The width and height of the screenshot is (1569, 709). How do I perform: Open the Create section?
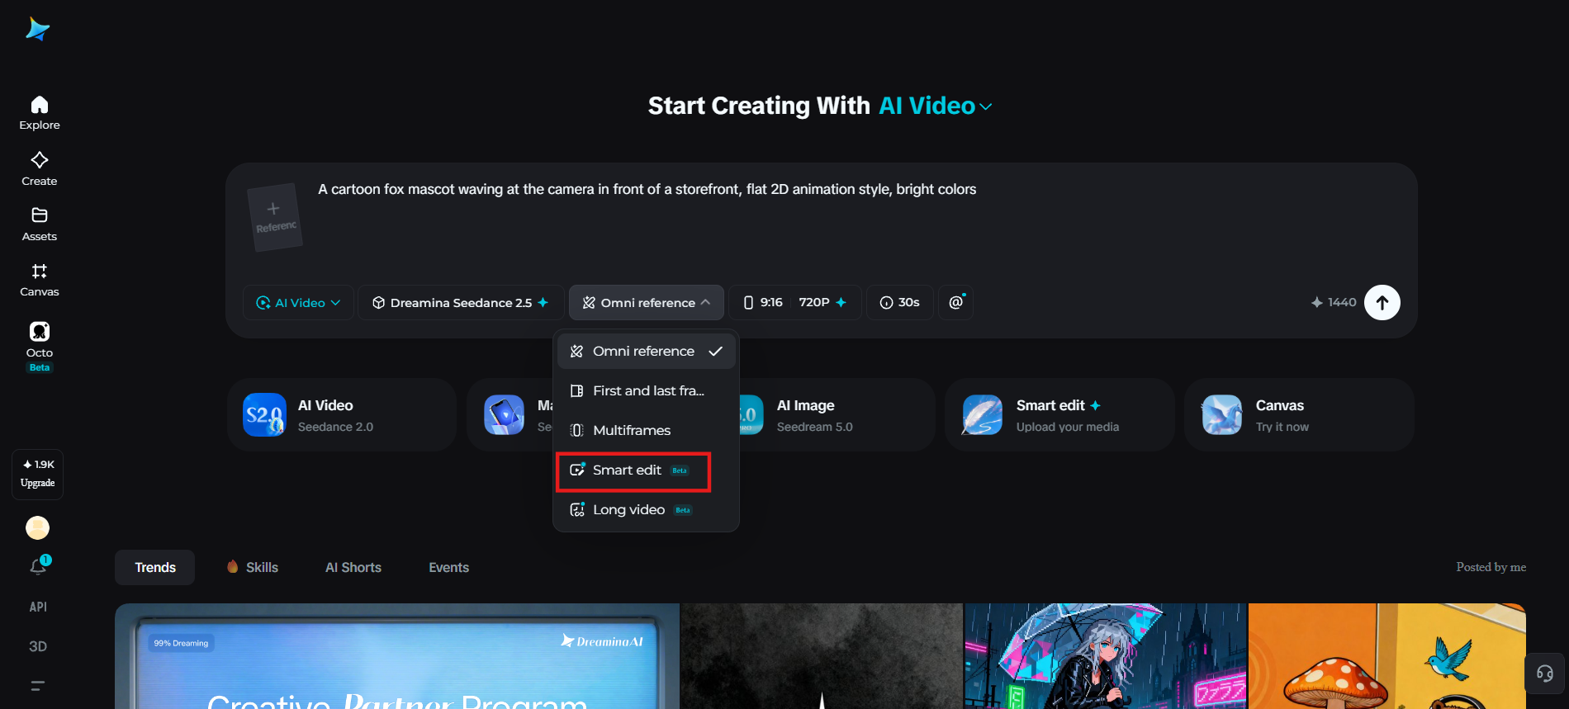point(40,169)
